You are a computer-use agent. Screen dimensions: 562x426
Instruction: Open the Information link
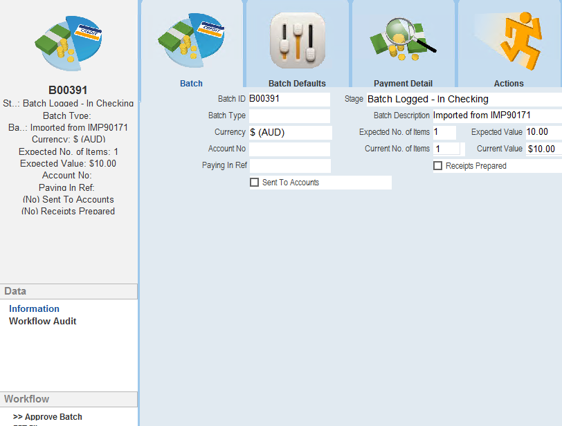coord(34,308)
